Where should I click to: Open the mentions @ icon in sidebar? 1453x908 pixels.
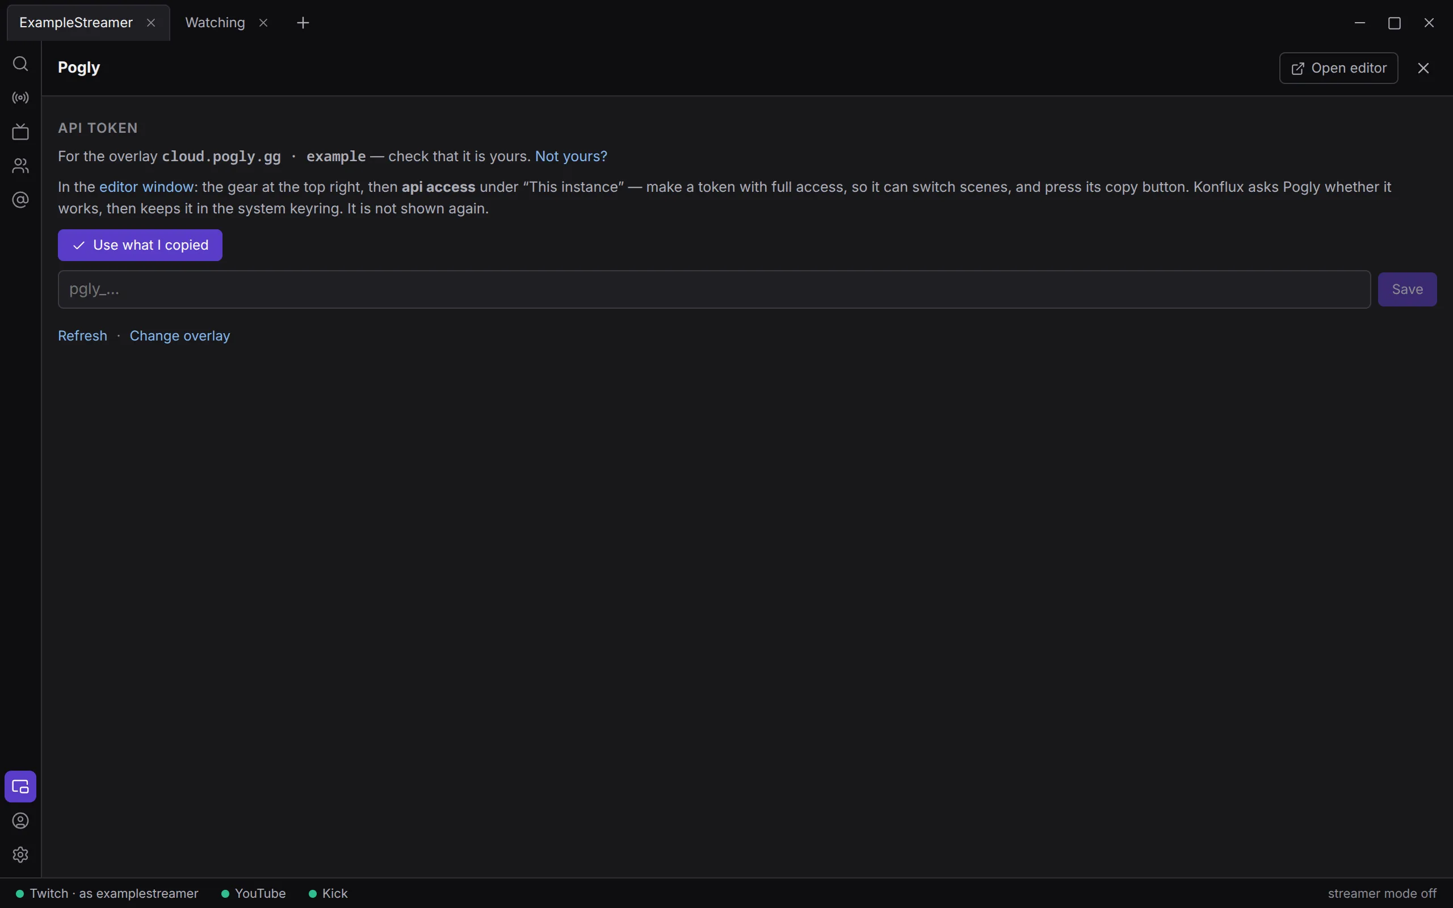point(20,199)
